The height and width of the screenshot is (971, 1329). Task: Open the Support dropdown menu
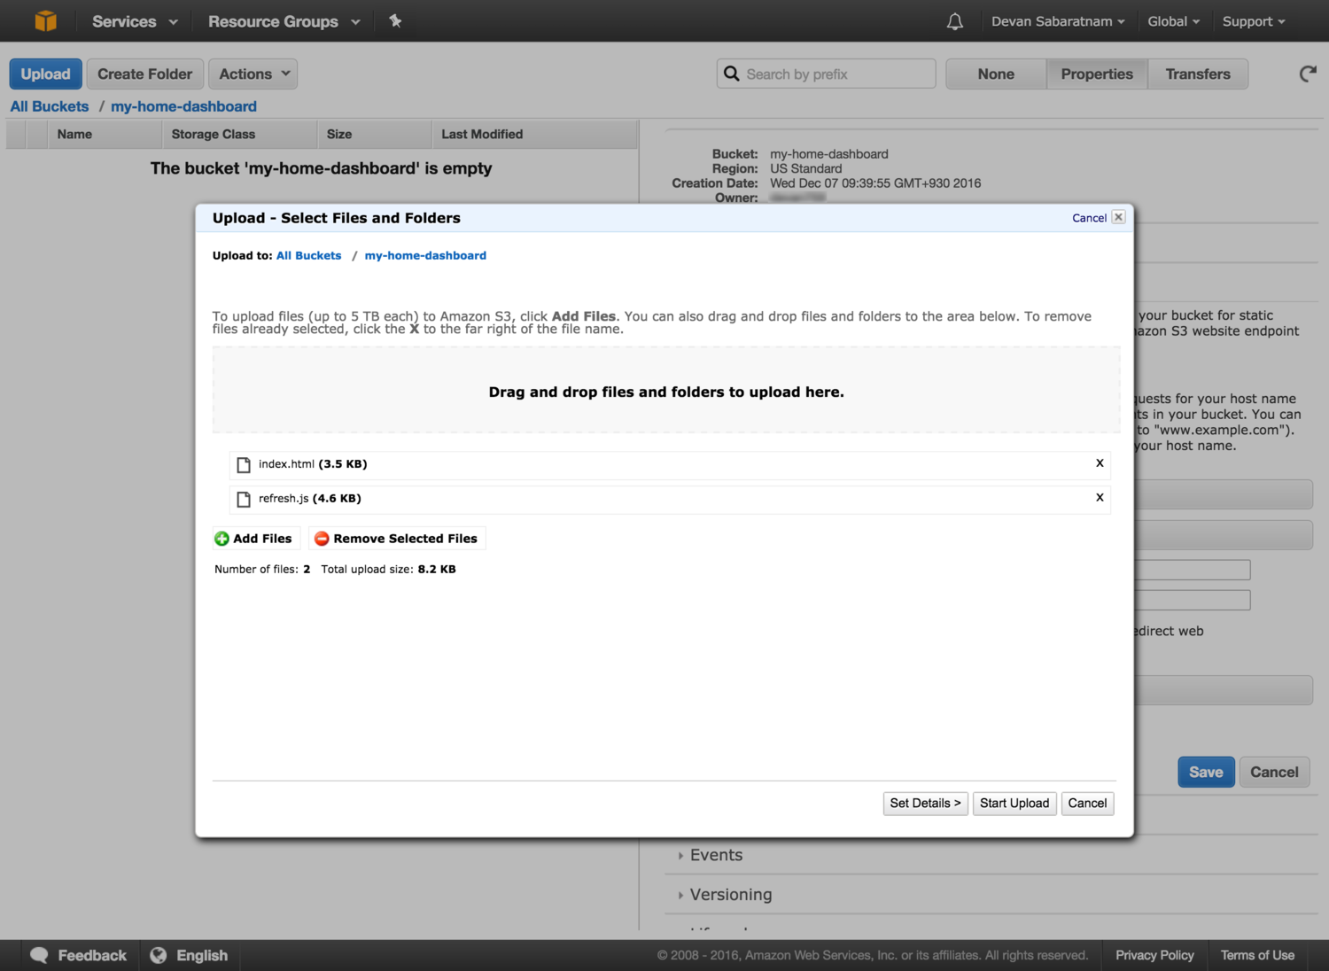pos(1254,21)
